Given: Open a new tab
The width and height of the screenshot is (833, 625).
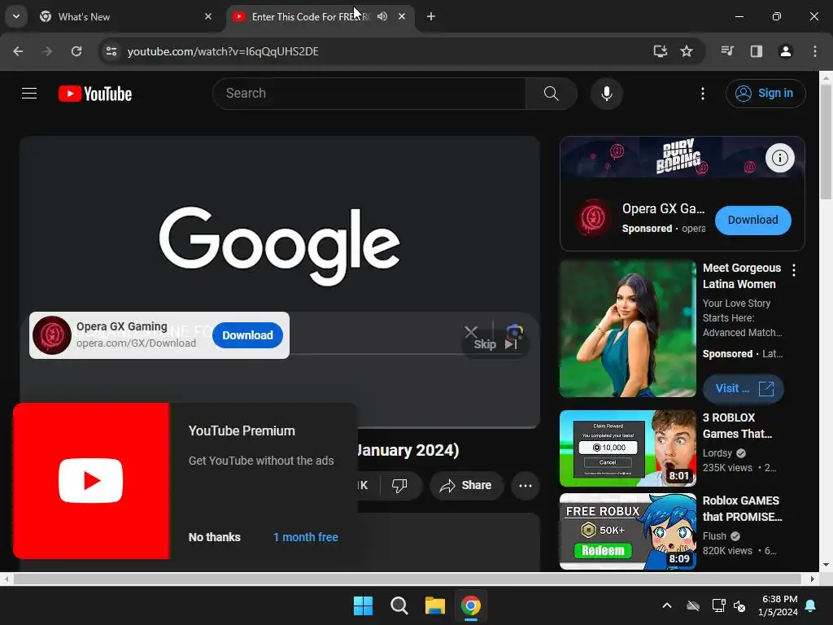Looking at the screenshot, I should (431, 16).
